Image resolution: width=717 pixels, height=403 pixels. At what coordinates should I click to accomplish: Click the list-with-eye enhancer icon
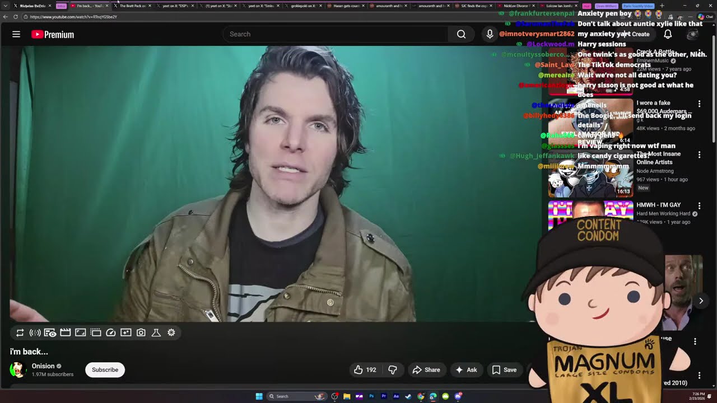click(x=50, y=332)
